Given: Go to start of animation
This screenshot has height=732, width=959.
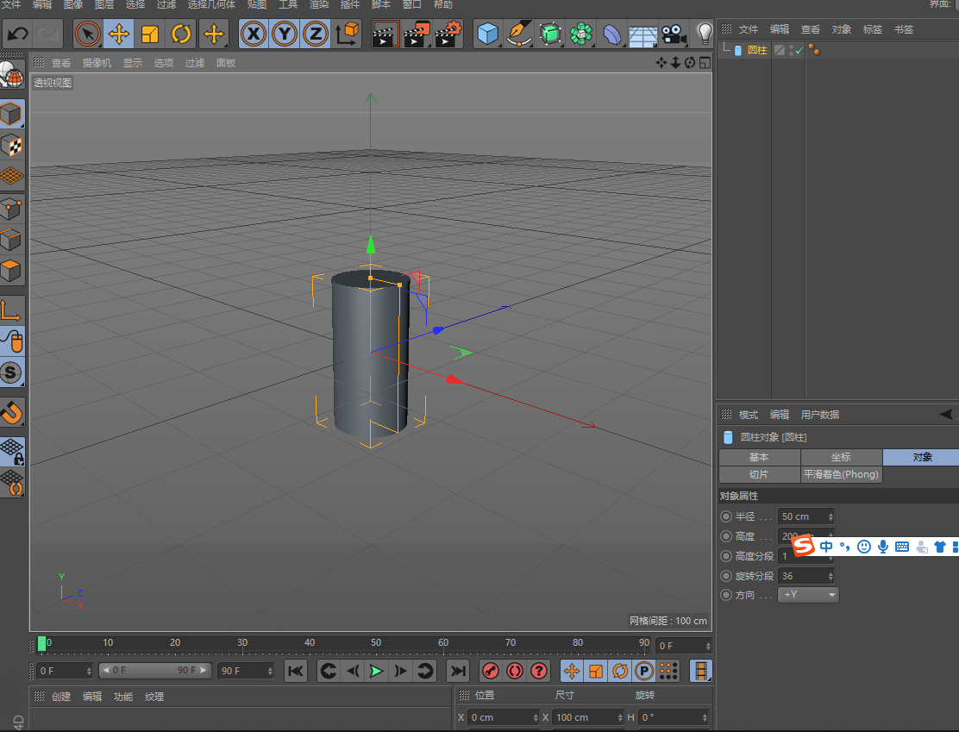Looking at the screenshot, I should tap(296, 671).
